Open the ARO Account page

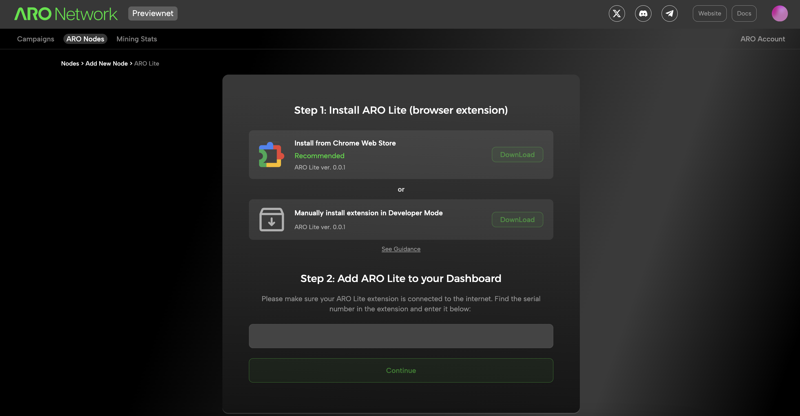click(x=763, y=39)
